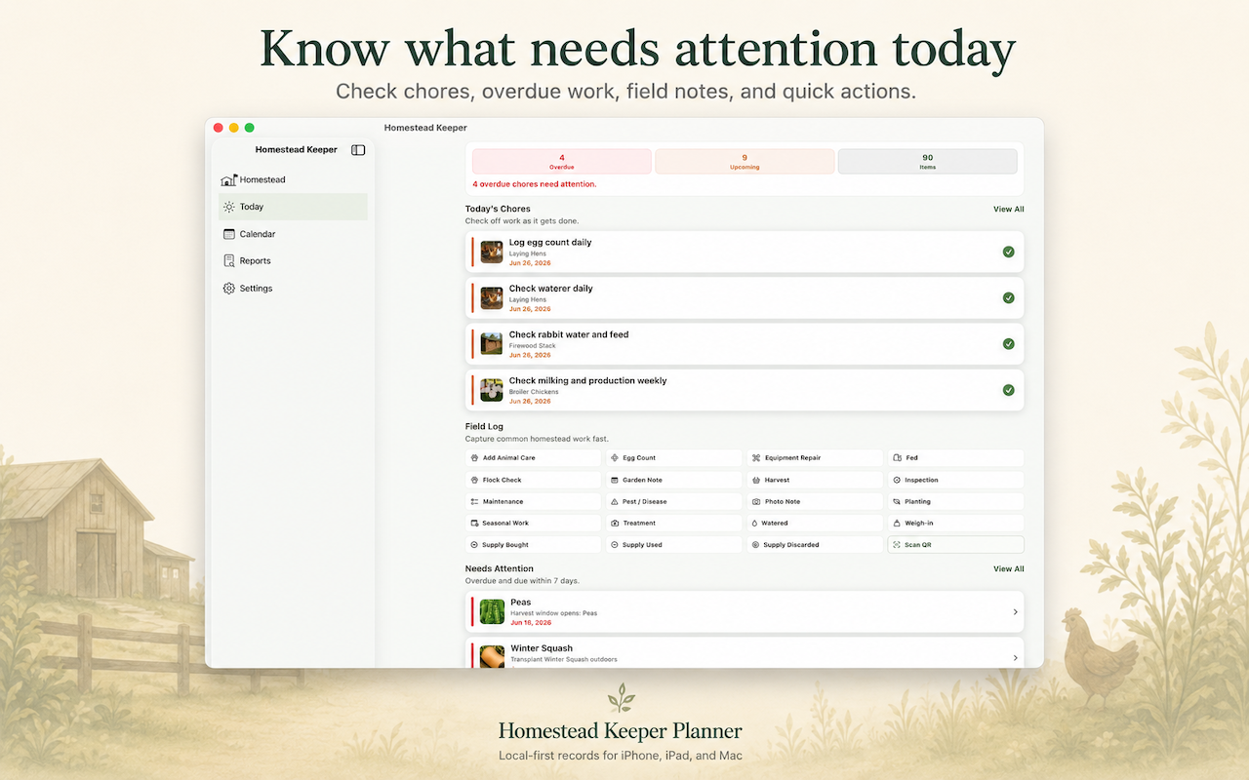Click the "Jun 16, 2026" Peas date

coord(531,622)
